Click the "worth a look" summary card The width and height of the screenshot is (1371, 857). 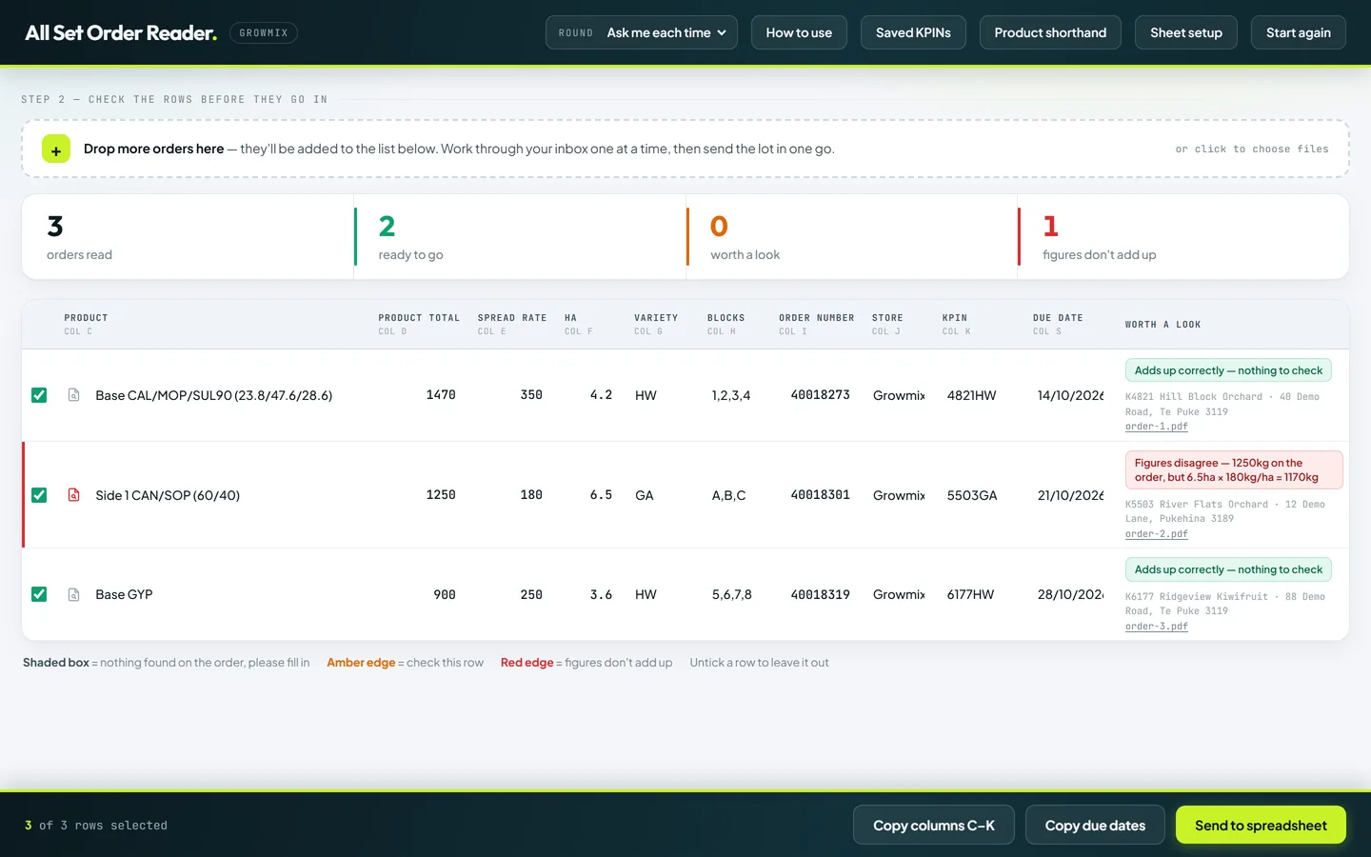point(851,237)
